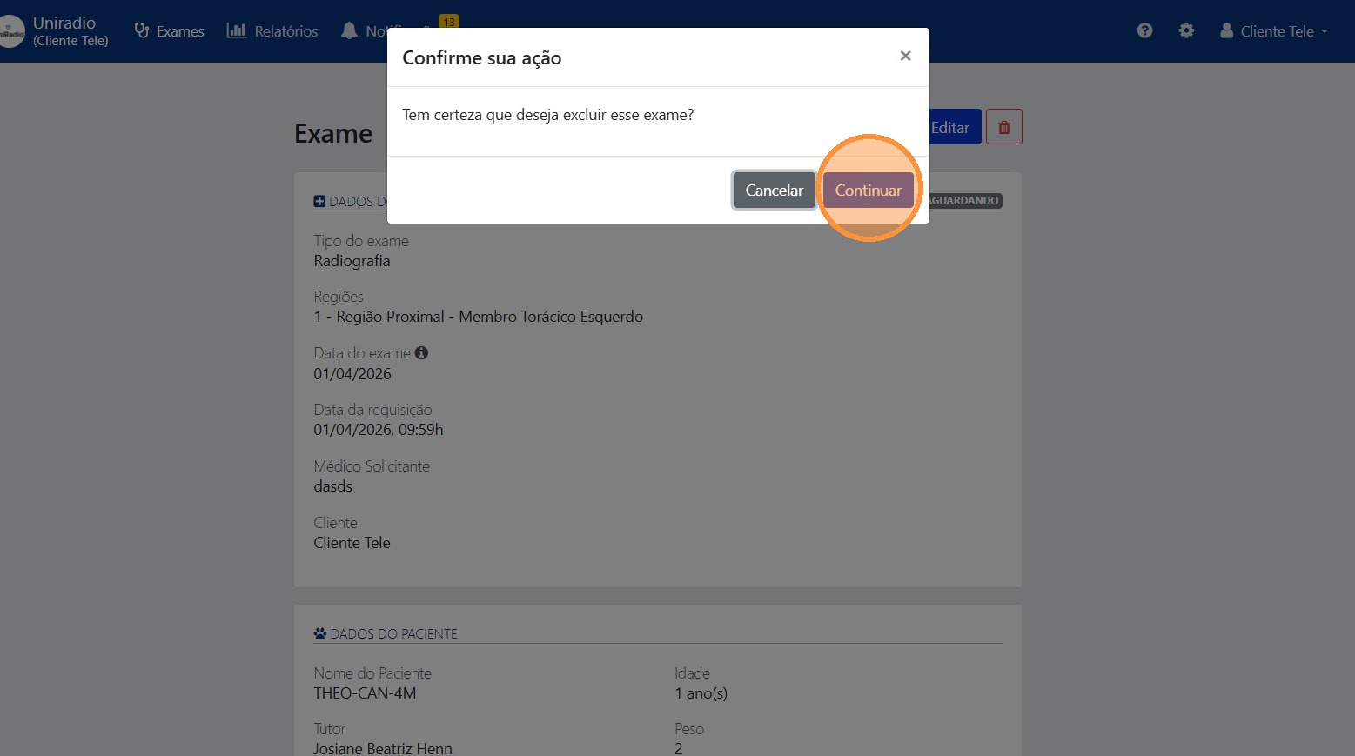The height and width of the screenshot is (756, 1355).
Task: Click the plus icon on the exam data header
Action: (319, 201)
